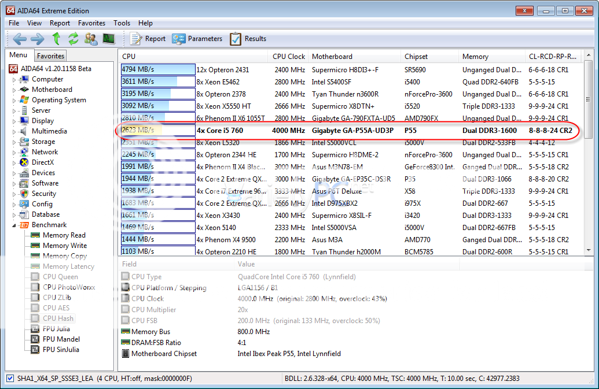This screenshot has width=599, height=389.
Task: Click the Report toolbar button
Action: 148,39
